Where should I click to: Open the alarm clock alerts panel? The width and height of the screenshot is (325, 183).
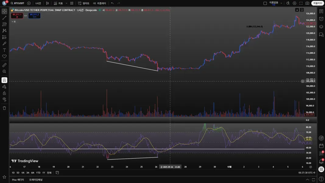[x=321, y=19]
